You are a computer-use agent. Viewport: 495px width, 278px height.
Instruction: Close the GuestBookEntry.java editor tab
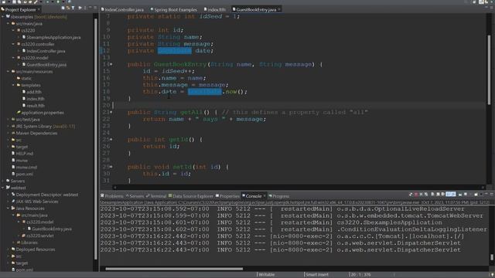tap(279, 9)
